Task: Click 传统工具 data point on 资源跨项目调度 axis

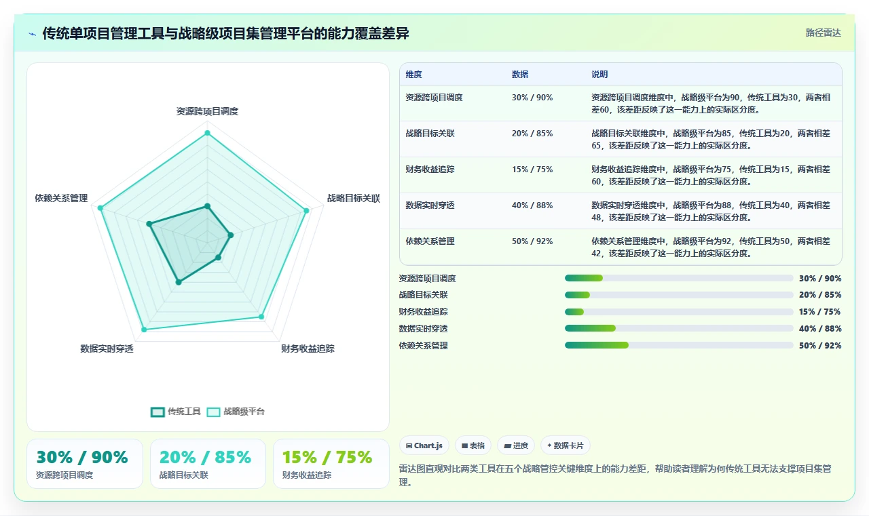Action: pos(207,205)
